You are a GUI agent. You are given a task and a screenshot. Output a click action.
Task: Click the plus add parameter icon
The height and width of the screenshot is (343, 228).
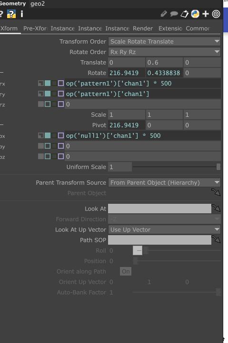coord(206,14)
